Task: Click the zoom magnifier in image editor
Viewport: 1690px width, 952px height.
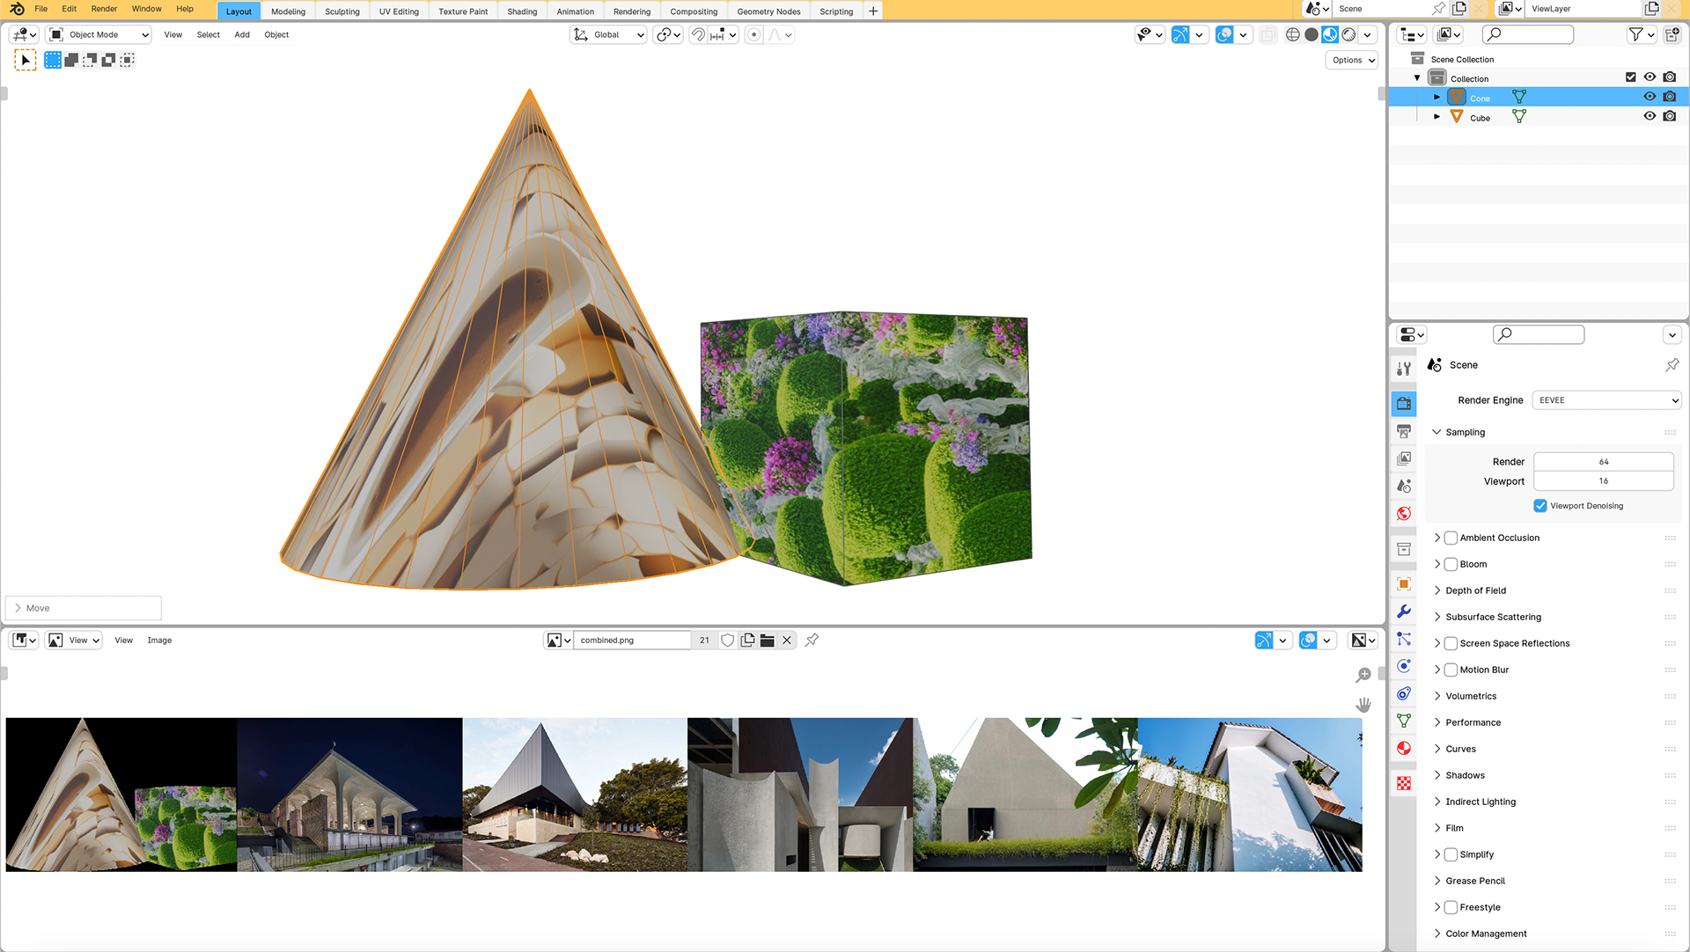Action: [1363, 675]
